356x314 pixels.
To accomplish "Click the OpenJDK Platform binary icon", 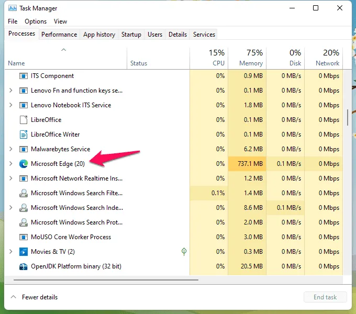I will 24,266.
